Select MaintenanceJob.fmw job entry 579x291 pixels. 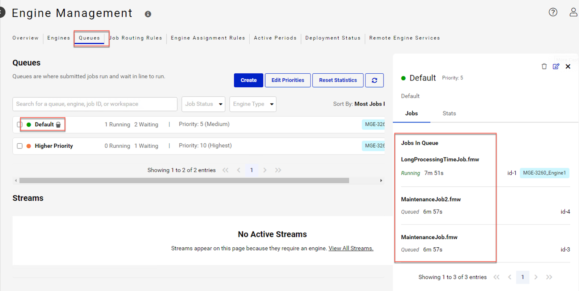(x=429, y=237)
